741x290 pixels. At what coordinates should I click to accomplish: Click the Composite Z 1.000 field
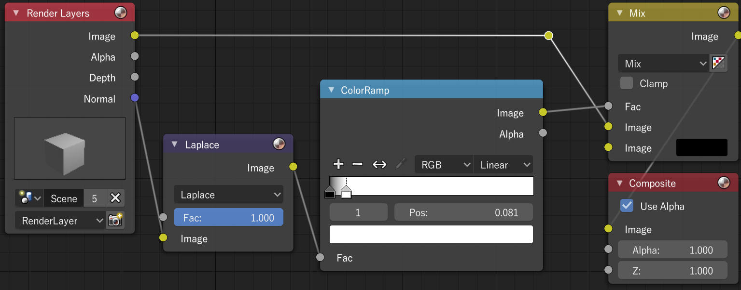[672, 271]
